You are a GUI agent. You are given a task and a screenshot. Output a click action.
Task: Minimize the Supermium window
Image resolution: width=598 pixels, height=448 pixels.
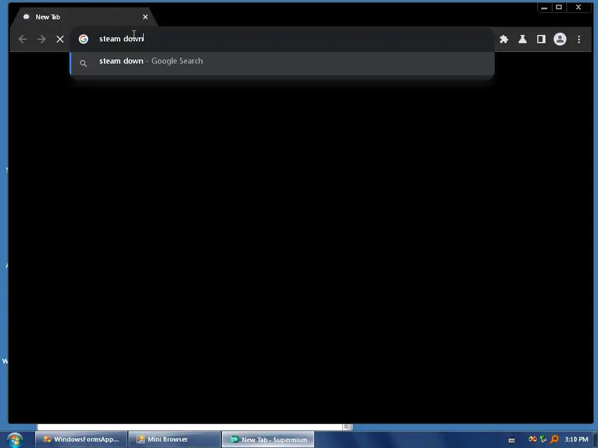[x=544, y=7]
